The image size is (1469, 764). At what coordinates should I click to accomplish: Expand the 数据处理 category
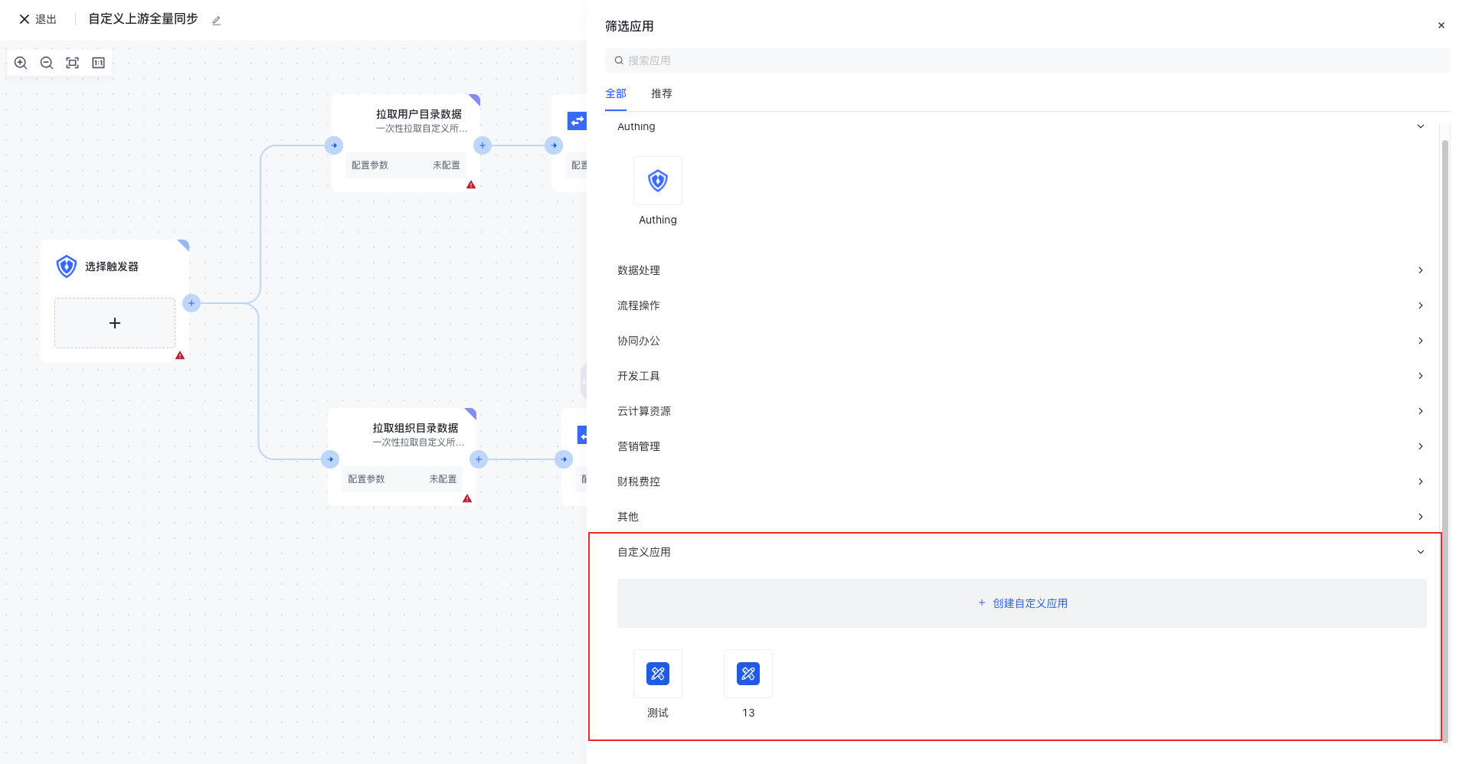click(x=1019, y=270)
